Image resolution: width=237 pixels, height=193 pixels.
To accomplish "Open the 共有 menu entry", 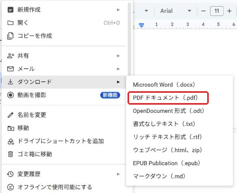I will 64,56.
